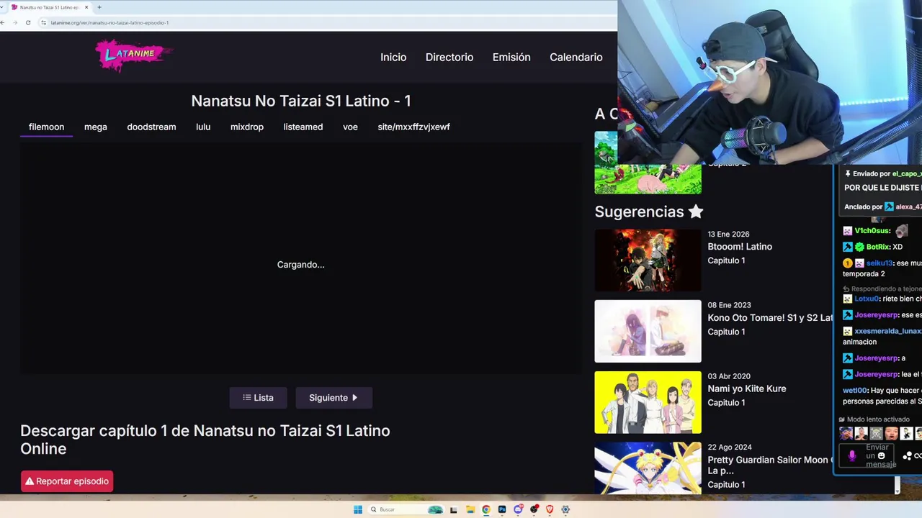Open Kono Oto Tomare! S1 y S2 link
Image resolution: width=922 pixels, height=518 pixels.
(770, 318)
